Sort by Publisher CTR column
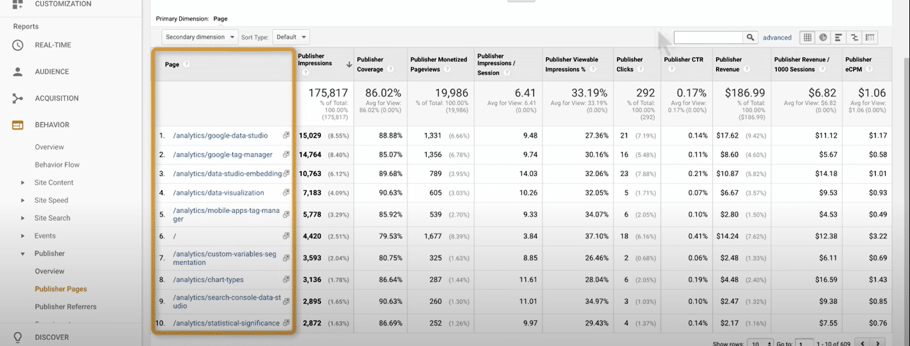 click(683, 59)
